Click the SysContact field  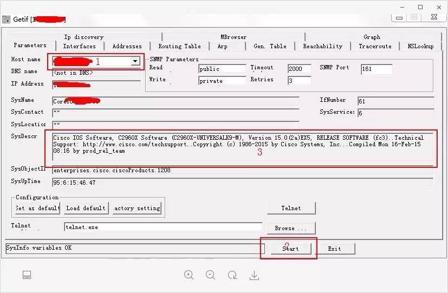tap(176, 113)
